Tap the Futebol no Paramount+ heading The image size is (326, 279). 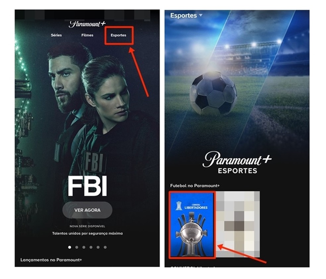[x=195, y=186]
